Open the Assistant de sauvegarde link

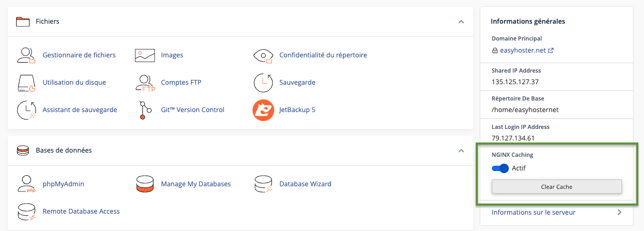79,110
